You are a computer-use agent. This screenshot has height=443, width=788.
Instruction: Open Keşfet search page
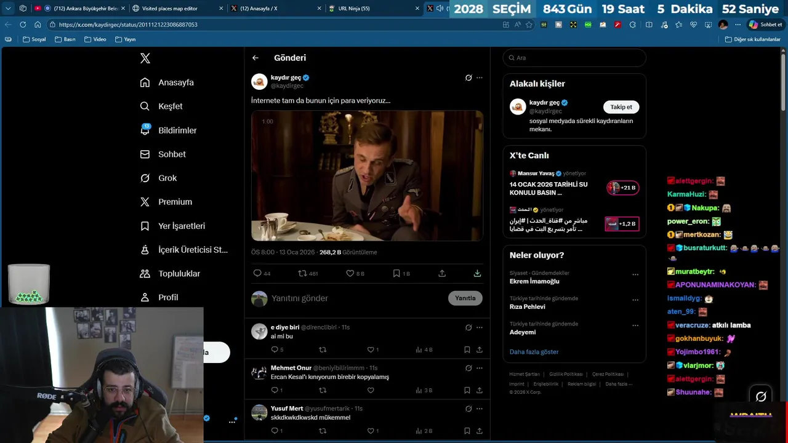tap(161, 106)
